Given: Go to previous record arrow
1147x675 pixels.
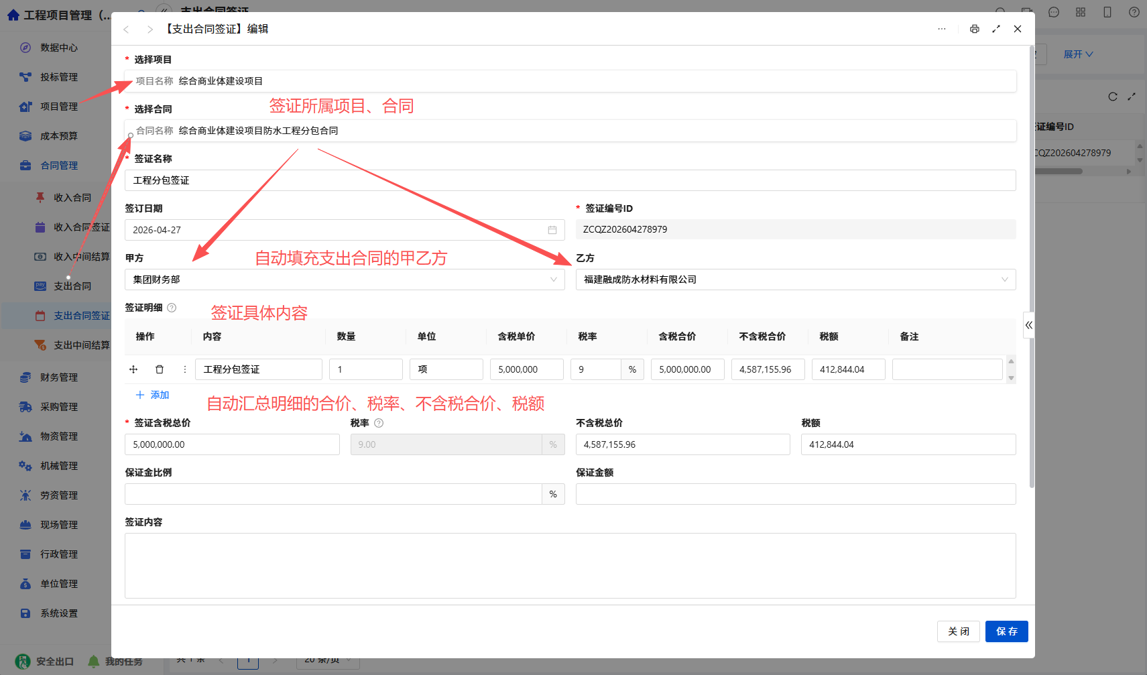Looking at the screenshot, I should point(126,29).
